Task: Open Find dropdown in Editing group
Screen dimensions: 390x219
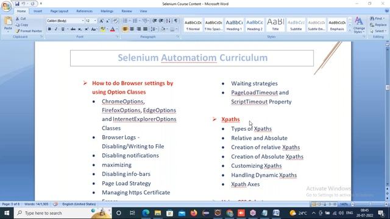Action: click(378, 19)
